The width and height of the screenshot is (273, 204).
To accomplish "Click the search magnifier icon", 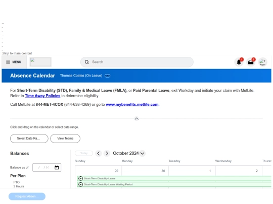I will [x=87, y=62].
